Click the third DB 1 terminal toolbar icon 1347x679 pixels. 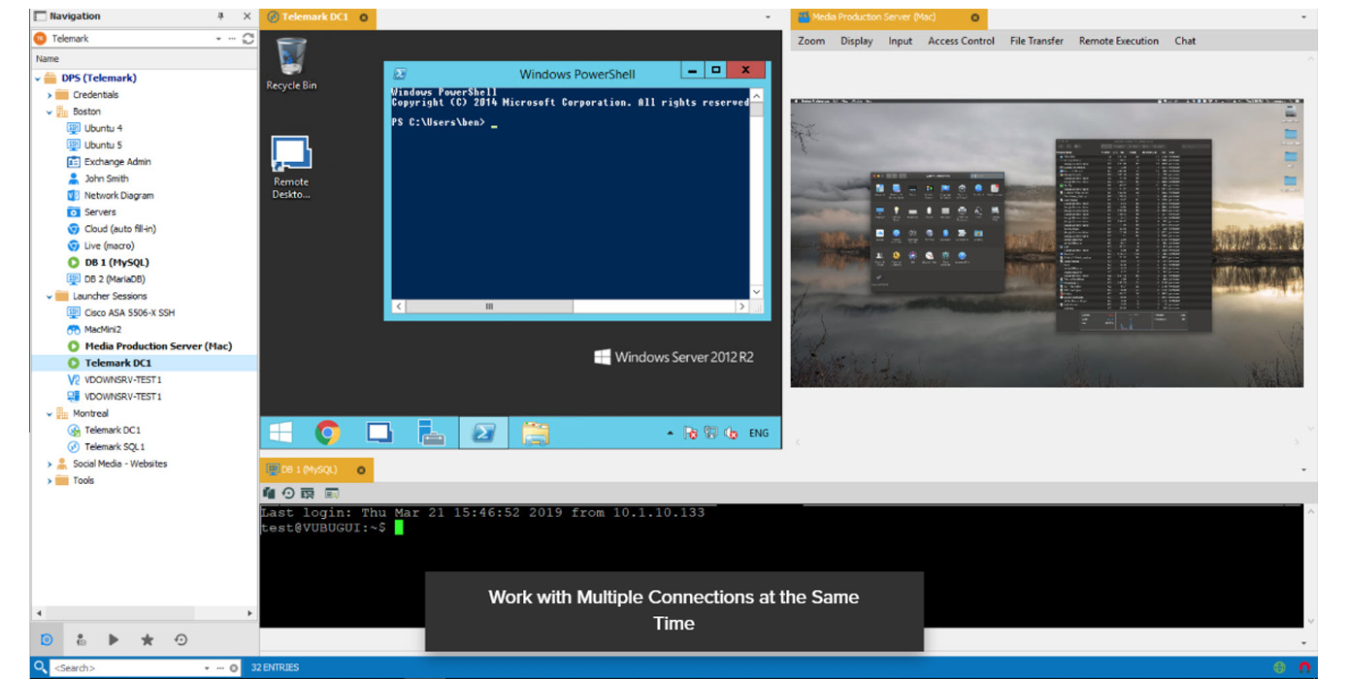pyautogui.click(x=308, y=493)
